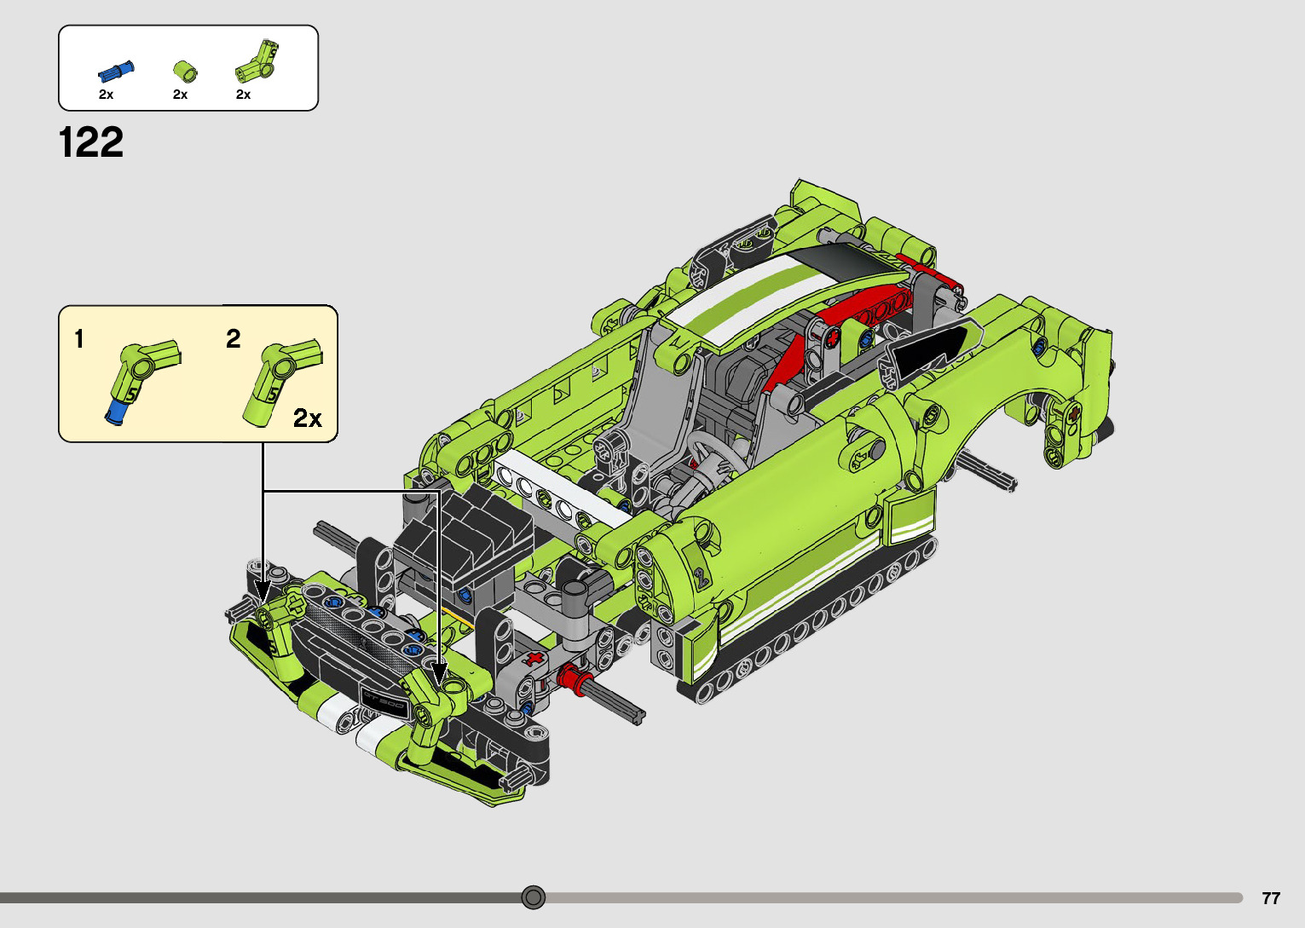This screenshot has width=1305, height=928.
Task: Click the red bush on front axle
Action: point(571,679)
